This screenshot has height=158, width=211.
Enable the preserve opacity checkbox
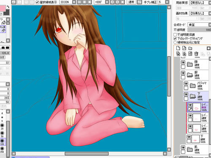[x=175, y=35]
